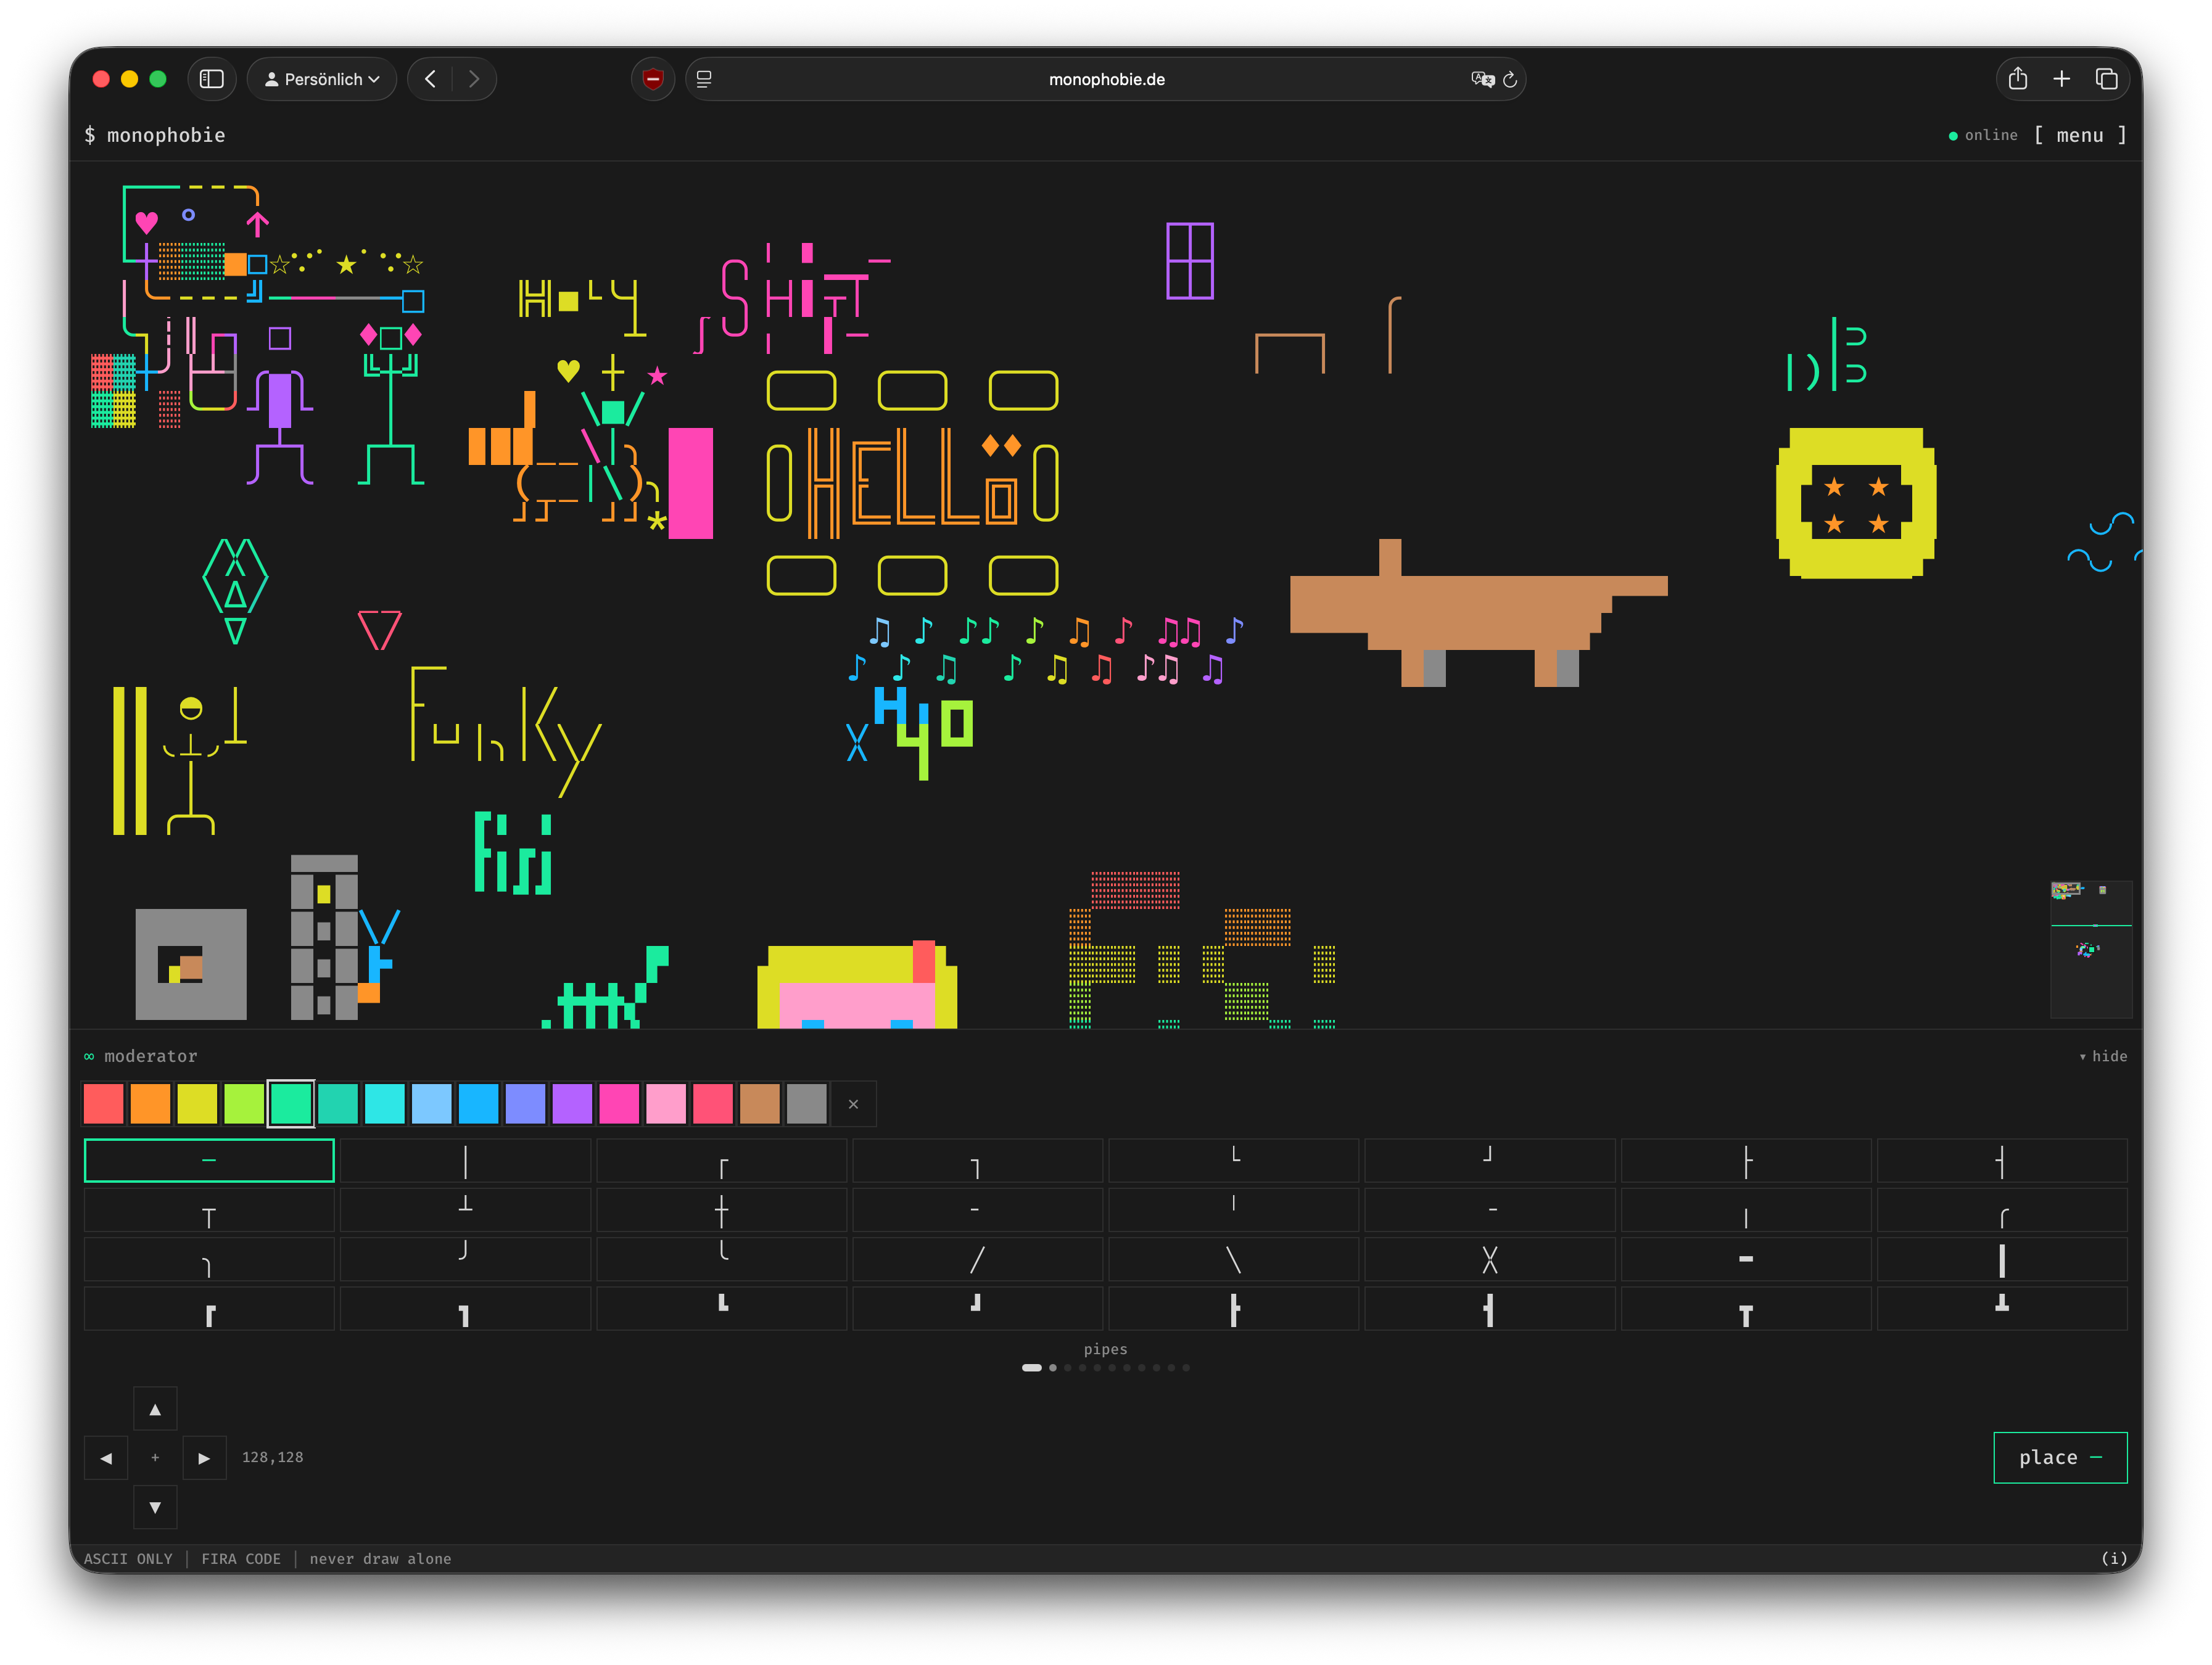
Task: Toggle Safari sidebar
Action: (212, 79)
